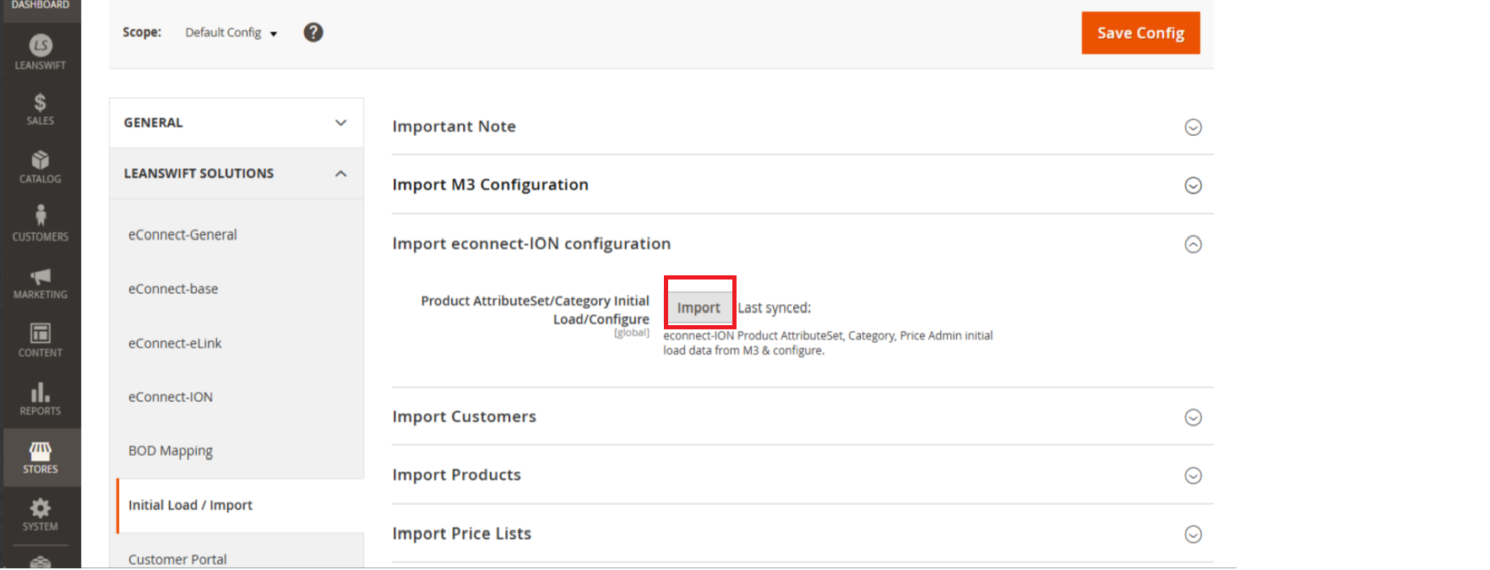The height and width of the screenshot is (570, 1490).
Task: Open the Scope Default Config dropdown
Action: [231, 33]
